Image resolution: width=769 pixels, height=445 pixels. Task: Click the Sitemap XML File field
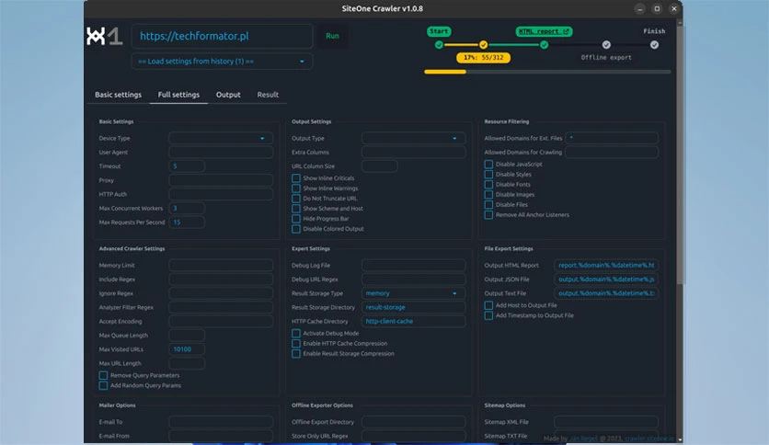pos(606,422)
